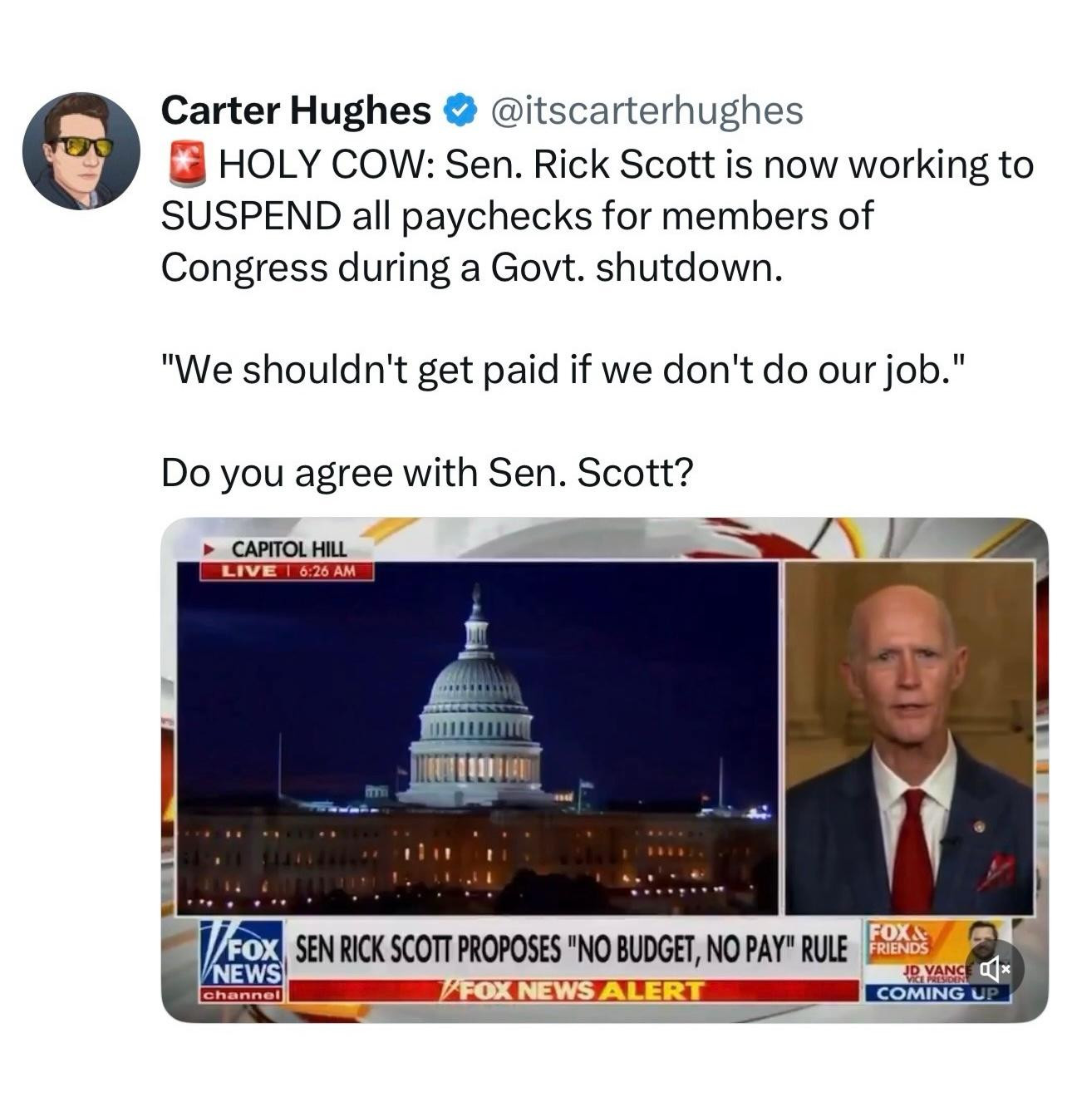Click the 'No Budget, No Pay' headline
The image size is (1072, 1097).
click(573, 947)
